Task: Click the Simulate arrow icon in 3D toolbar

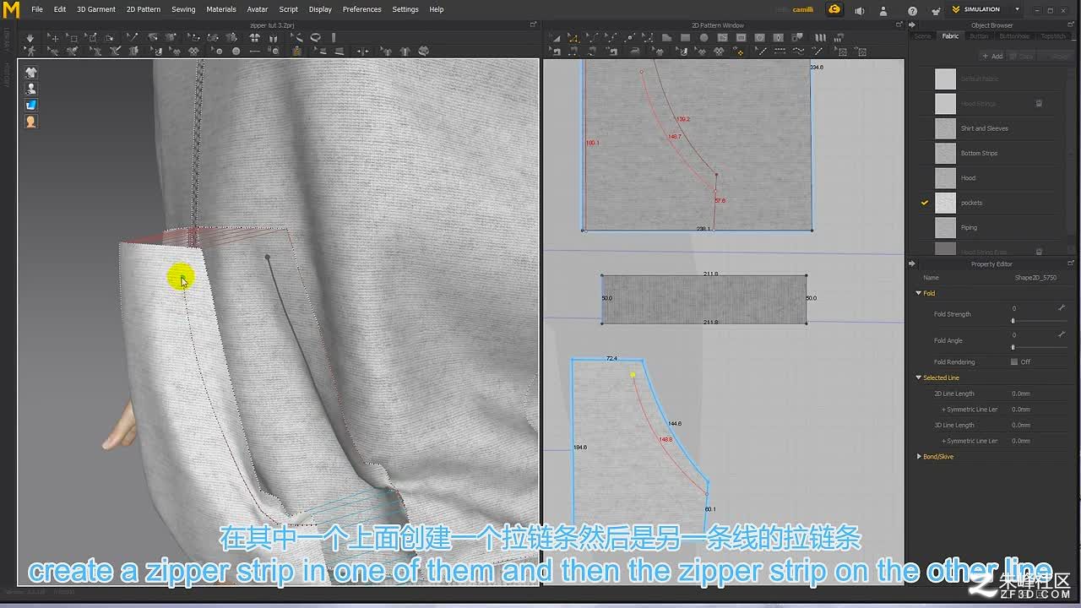Action: [30, 38]
